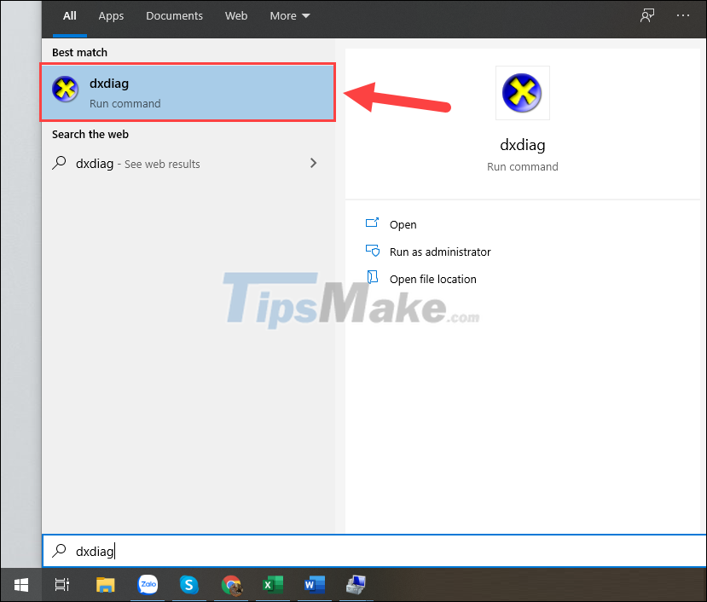The image size is (707, 602).
Task: Click the Start menu button
Action: click(20, 586)
